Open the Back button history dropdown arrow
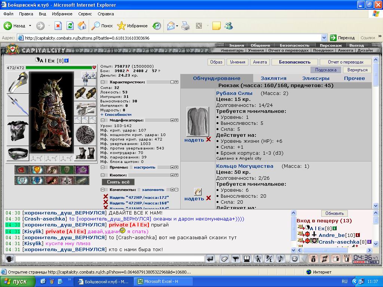383x287 pixels. pos(30,26)
